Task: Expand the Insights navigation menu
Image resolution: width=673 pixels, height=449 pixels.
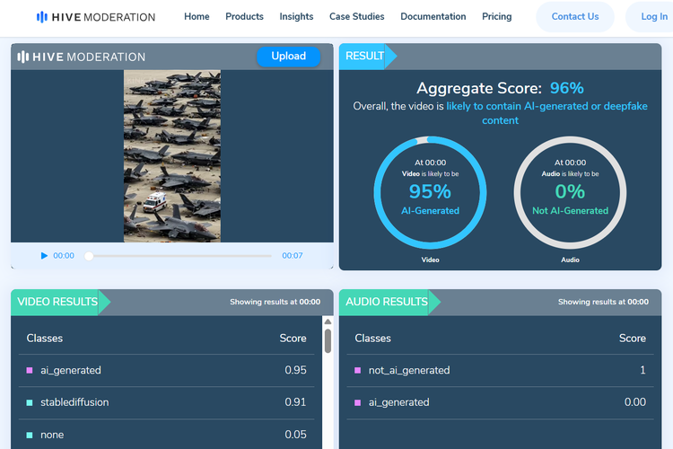Action: [x=296, y=16]
